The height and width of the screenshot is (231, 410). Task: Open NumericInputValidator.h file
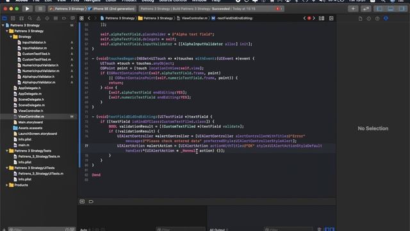(40, 65)
